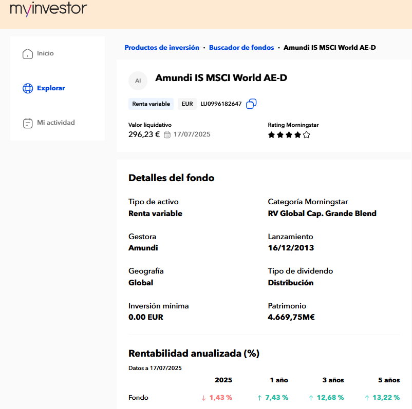
Task: Click the 5 años column header
Action: coord(389,380)
